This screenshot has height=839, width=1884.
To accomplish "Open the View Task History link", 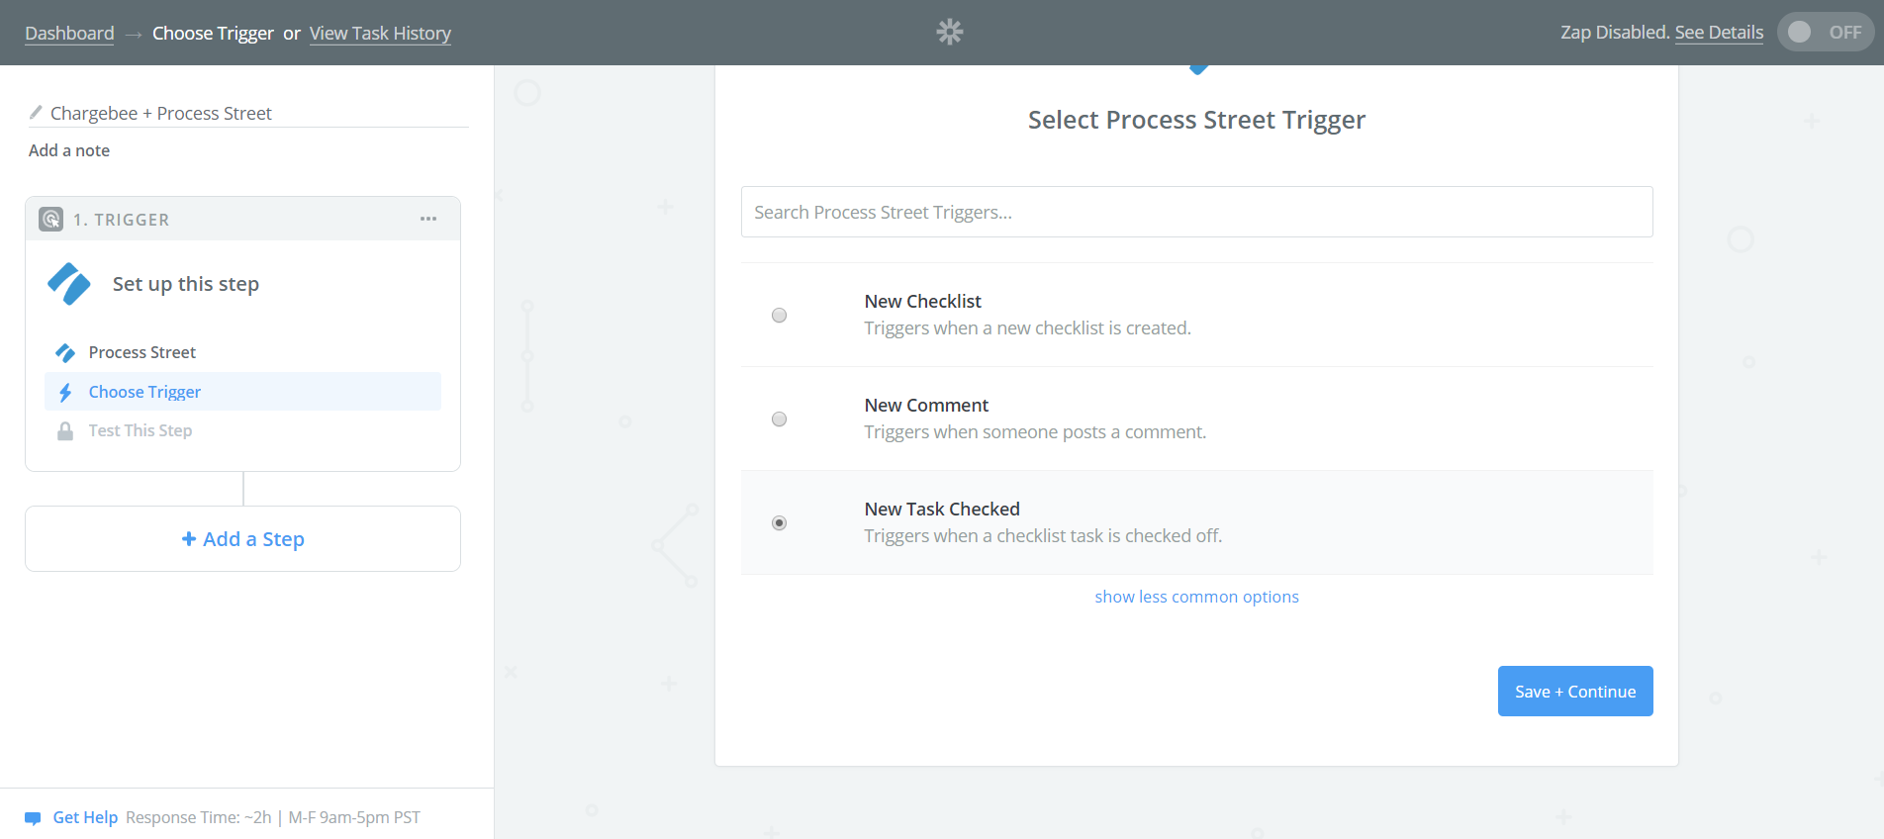I will coord(380,34).
